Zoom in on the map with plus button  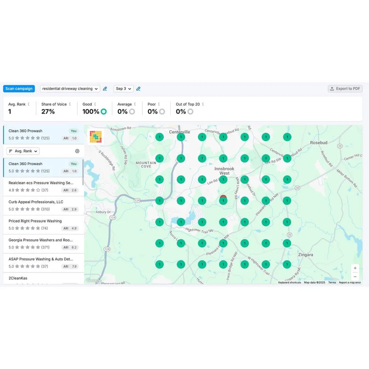click(x=355, y=268)
